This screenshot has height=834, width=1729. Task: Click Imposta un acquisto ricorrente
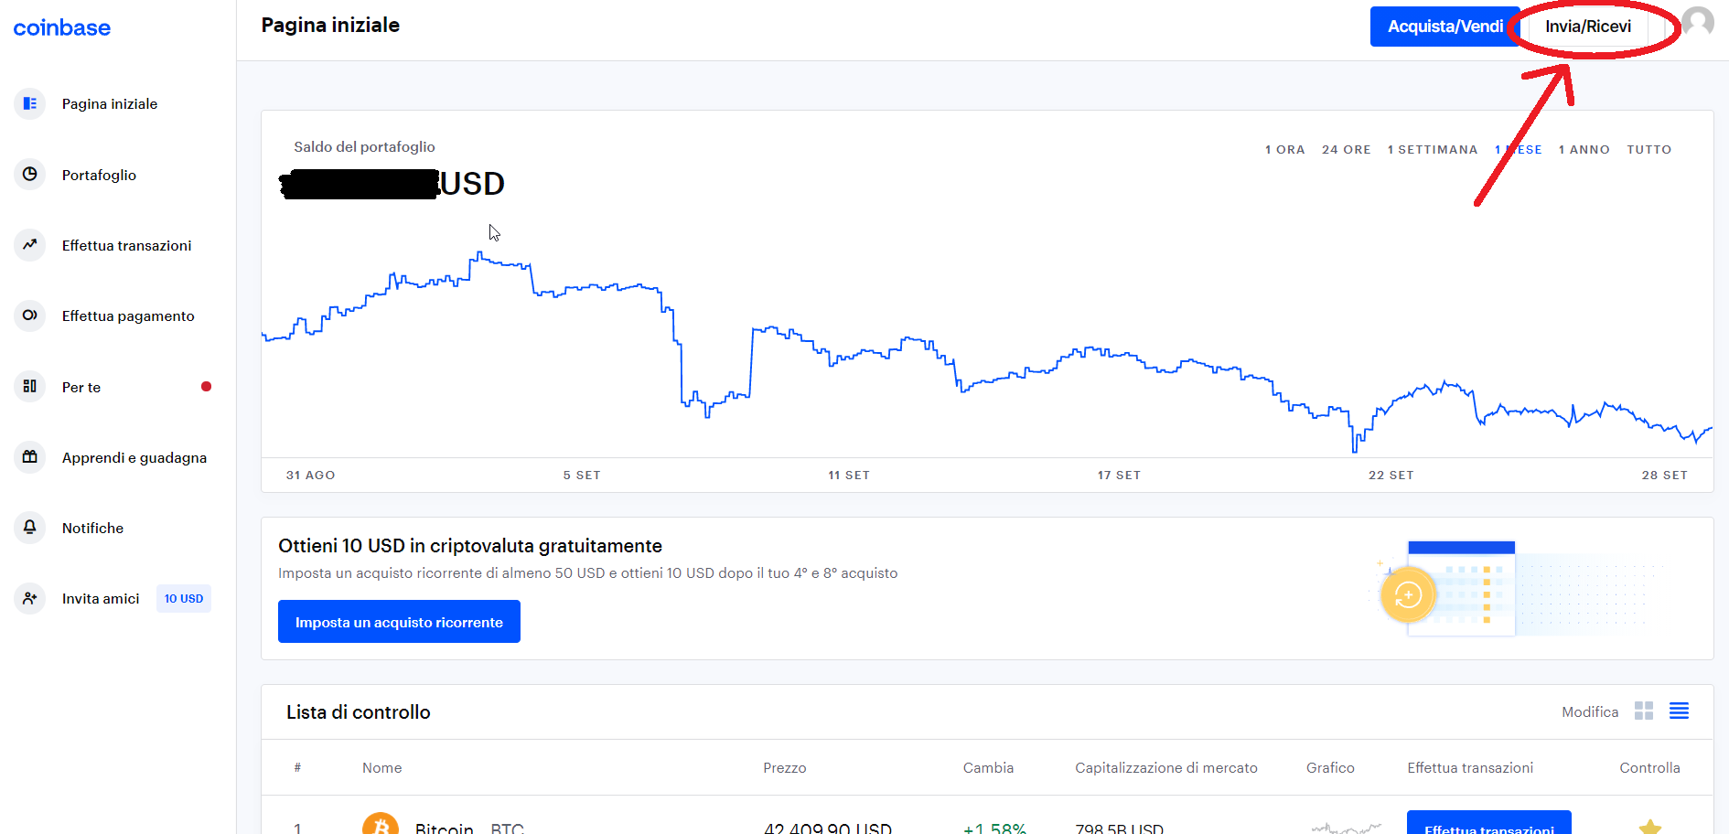[x=399, y=622]
